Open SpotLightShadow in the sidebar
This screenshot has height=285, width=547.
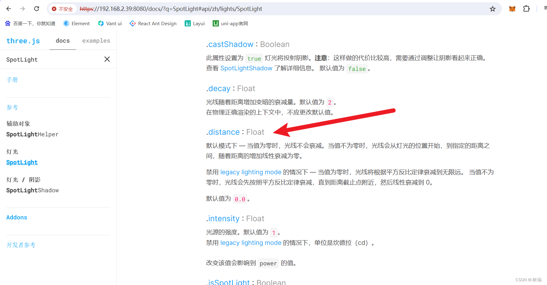pyautogui.click(x=32, y=190)
